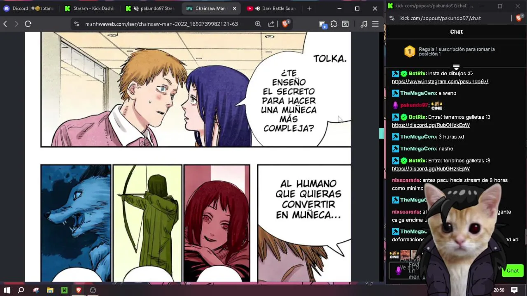Click the taskbar clock showing 20:50

pyautogui.click(x=499, y=290)
